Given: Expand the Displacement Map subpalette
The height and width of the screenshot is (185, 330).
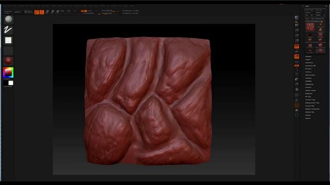Looking at the screenshot, I should point(312,103).
